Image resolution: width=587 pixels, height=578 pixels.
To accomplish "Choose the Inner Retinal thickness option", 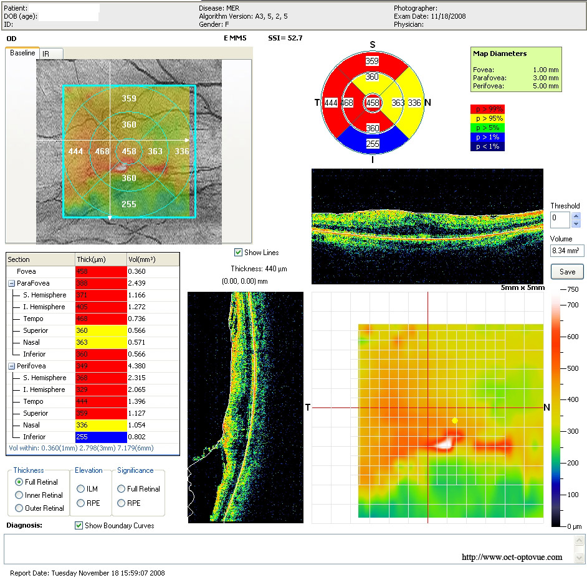I will click(19, 495).
